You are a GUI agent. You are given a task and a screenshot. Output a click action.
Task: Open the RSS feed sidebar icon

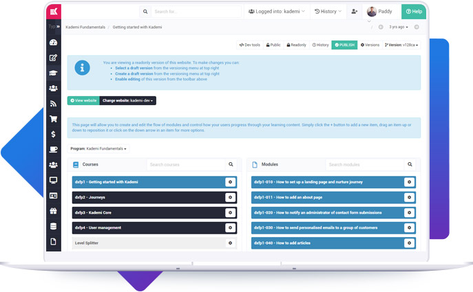click(53, 104)
